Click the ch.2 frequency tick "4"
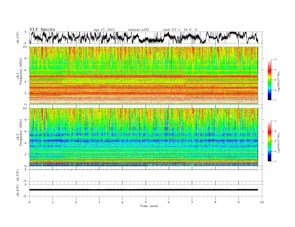Viewport: 295px width, 227px height. (26, 143)
